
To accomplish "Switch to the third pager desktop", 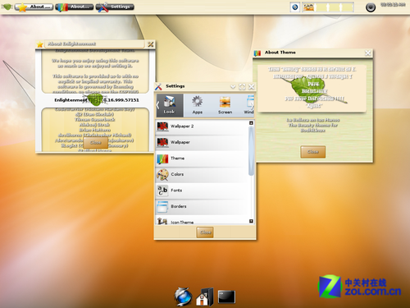I will click(335, 7).
